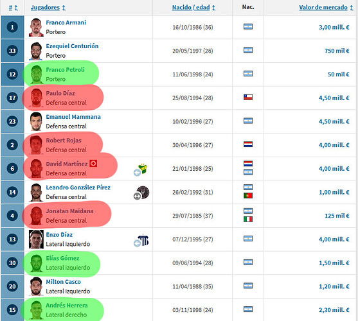Click David Martínez's red injury icon
Screen dimensions: 358x321
click(93, 164)
